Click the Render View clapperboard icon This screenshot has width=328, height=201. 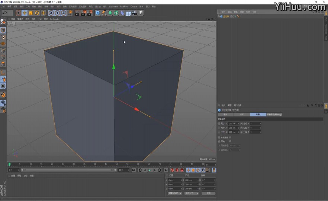tap(77, 13)
